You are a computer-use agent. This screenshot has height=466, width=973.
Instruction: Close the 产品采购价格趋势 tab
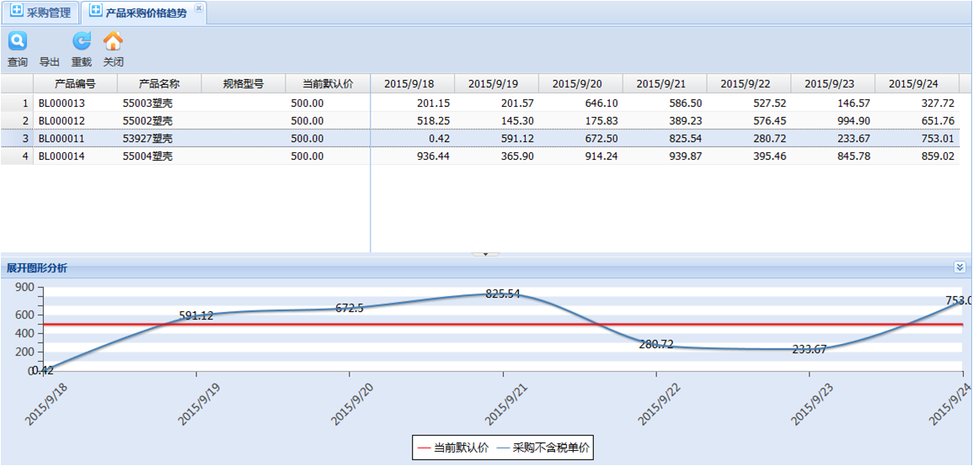199,8
